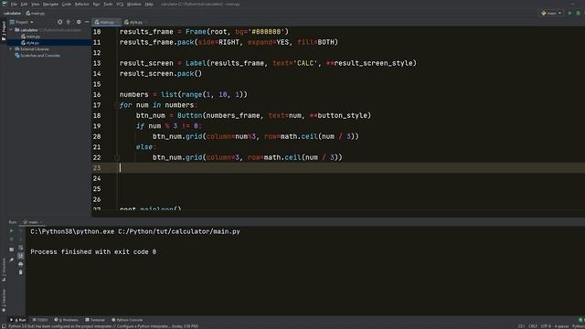Open the Structure side tool window stripe
This screenshot has width=585, height=329.
coord(4,270)
